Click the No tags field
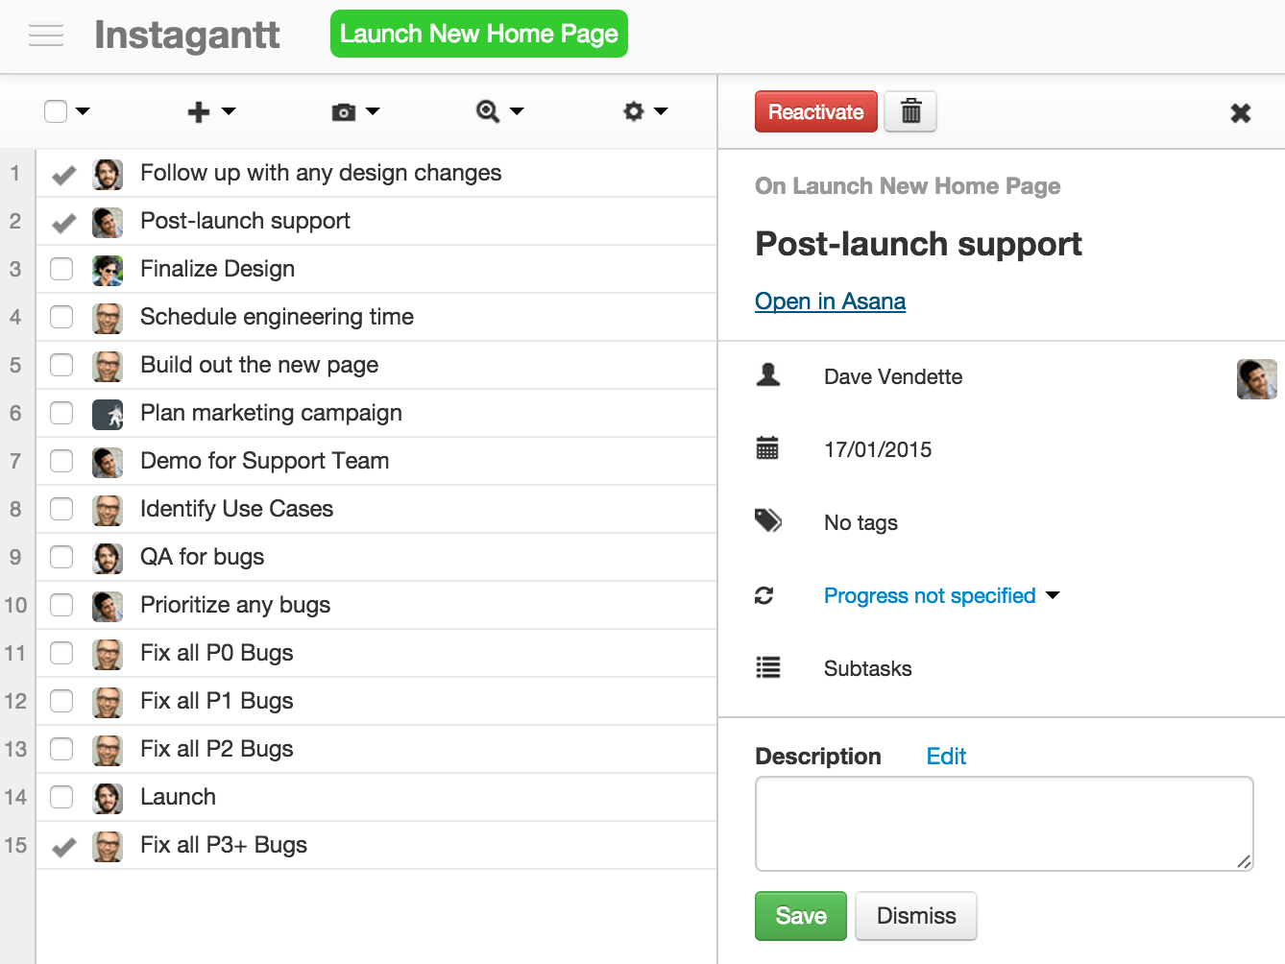 861,522
